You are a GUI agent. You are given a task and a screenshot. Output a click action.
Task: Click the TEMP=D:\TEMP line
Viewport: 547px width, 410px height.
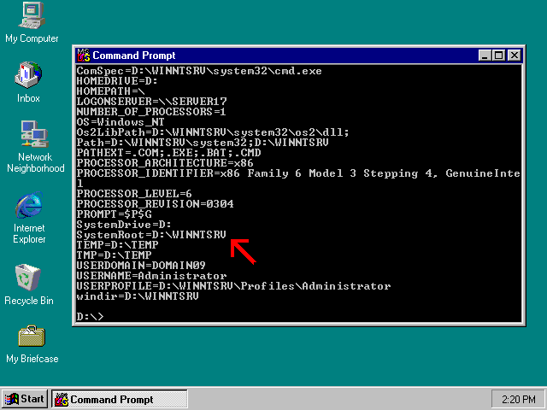click(117, 245)
